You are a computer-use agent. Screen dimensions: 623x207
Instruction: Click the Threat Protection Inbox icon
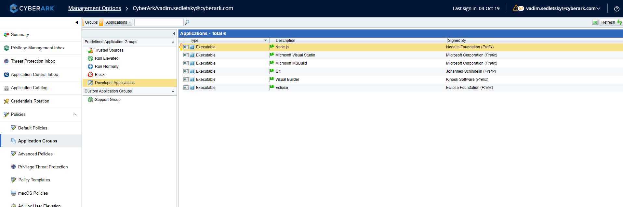pos(6,61)
